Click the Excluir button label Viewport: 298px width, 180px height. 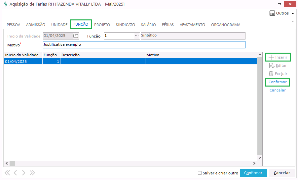281,74
